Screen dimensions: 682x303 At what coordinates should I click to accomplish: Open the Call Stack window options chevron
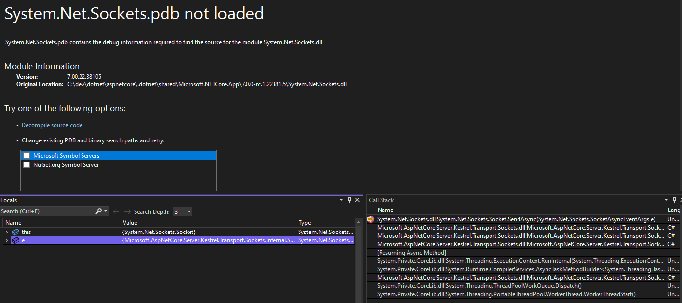pyautogui.click(x=666, y=200)
